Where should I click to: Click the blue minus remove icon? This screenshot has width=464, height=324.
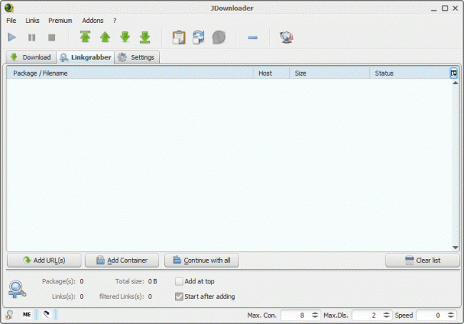(253, 38)
